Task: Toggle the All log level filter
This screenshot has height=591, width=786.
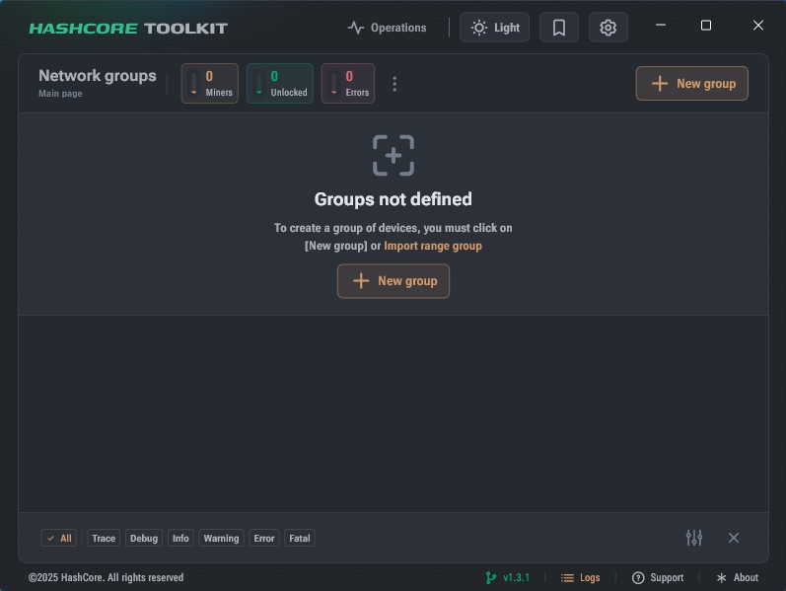Action: coord(59,539)
